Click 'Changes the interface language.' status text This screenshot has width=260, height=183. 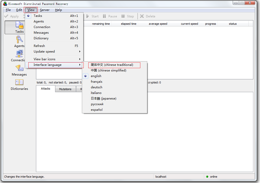point(24,177)
